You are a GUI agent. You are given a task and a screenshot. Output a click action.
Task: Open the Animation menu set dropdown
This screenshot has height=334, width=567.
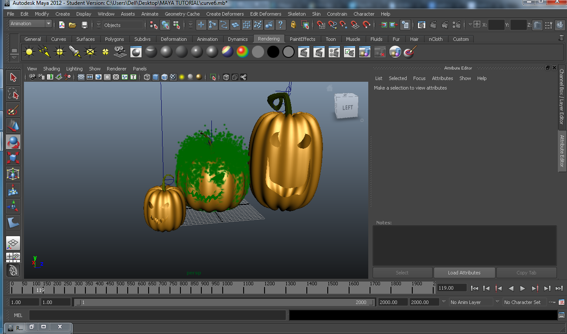pyautogui.click(x=30, y=23)
